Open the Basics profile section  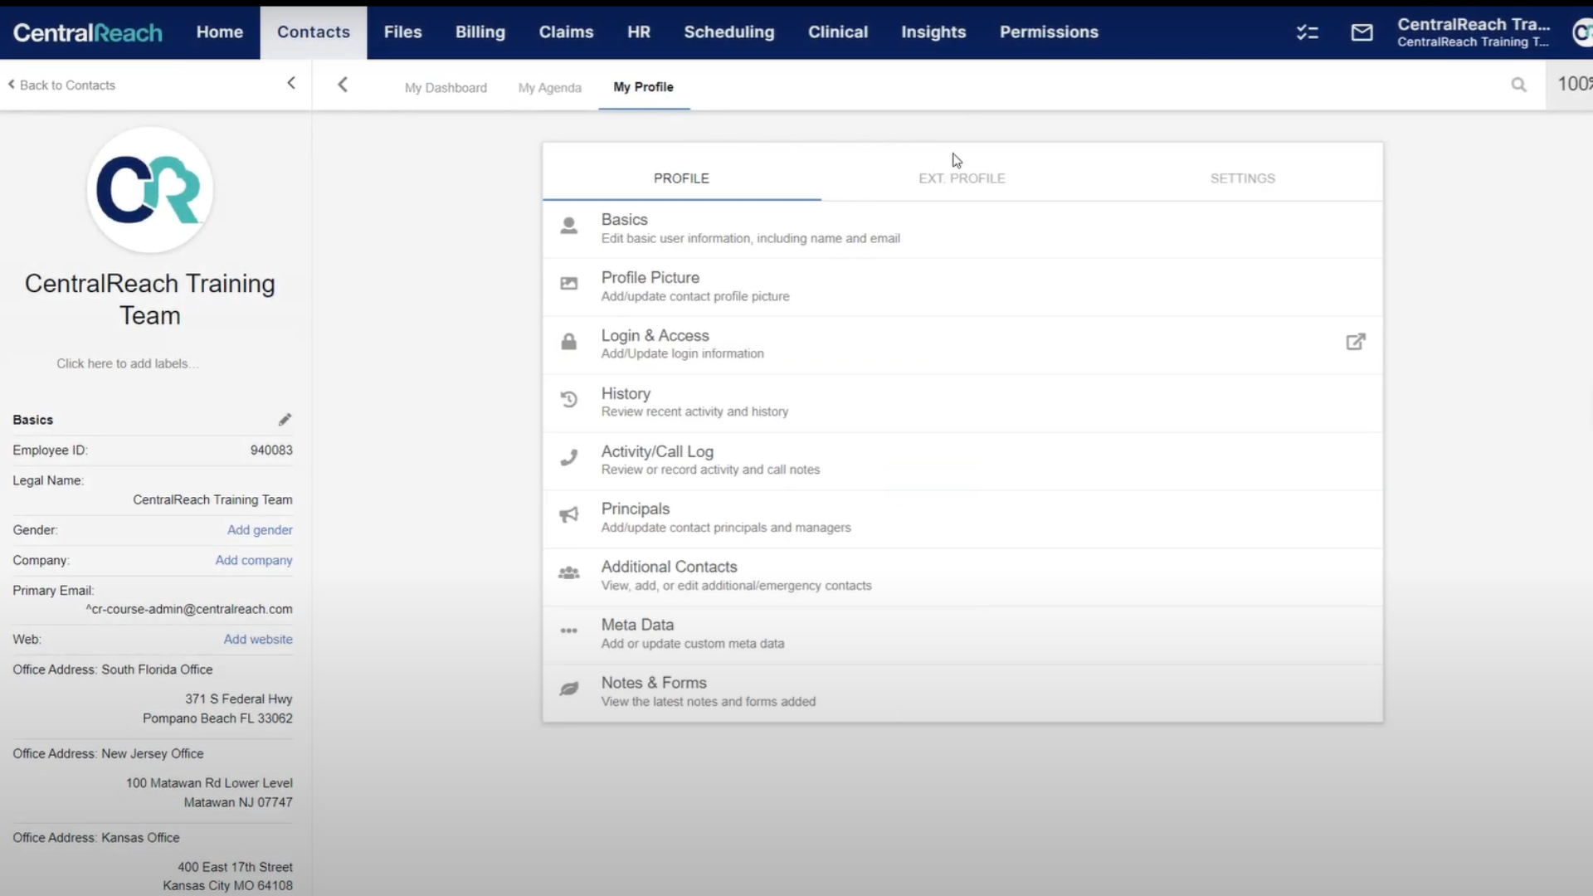[962, 229]
